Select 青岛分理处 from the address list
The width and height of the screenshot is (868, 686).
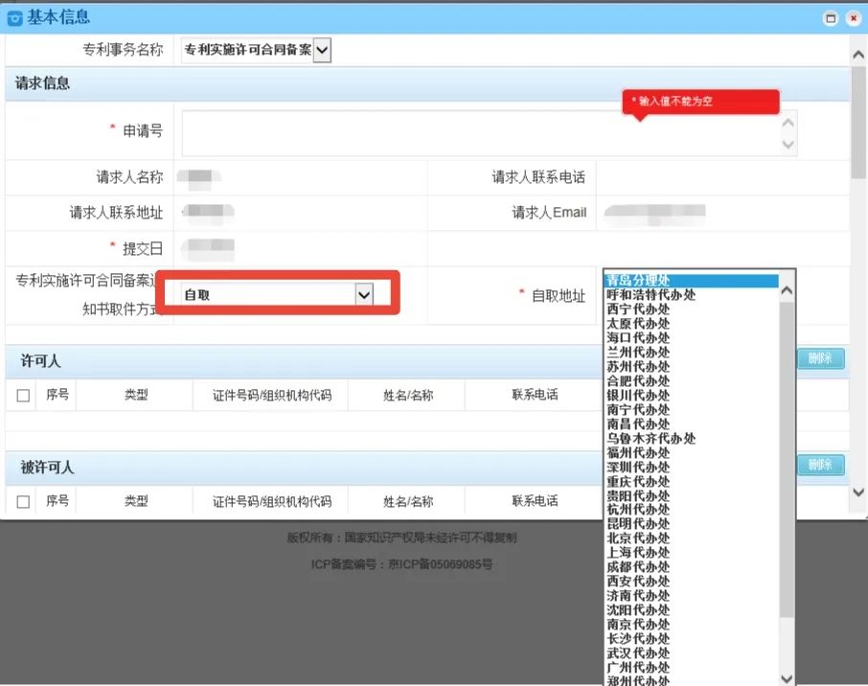[x=692, y=280]
